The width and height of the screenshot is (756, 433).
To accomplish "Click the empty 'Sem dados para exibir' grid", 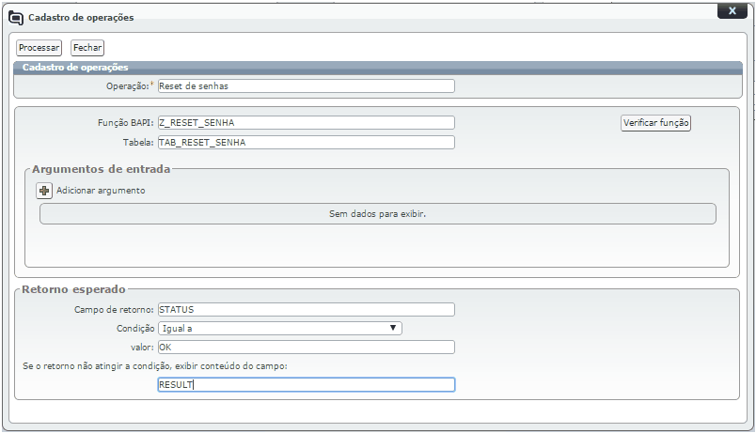I will pos(377,214).
